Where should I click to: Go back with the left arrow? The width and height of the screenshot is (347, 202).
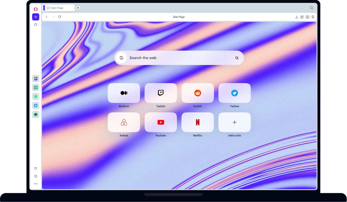[x=46, y=17]
